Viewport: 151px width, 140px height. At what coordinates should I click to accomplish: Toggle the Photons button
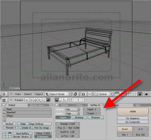[x=96, y=117]
